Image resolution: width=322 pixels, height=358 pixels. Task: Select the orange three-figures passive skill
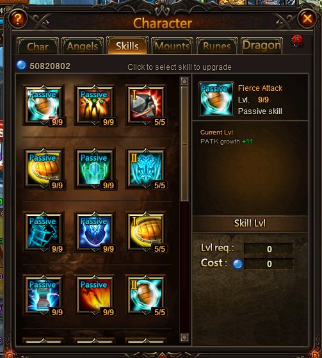pos(95,105)
